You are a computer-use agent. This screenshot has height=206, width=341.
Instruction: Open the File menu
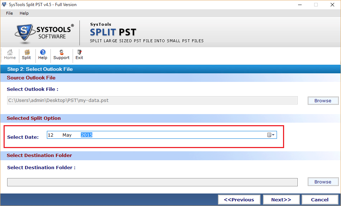pos(9,13)
